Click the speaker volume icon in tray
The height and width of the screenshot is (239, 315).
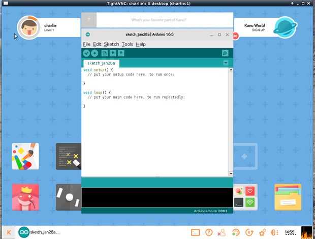[x=274, y=232]
